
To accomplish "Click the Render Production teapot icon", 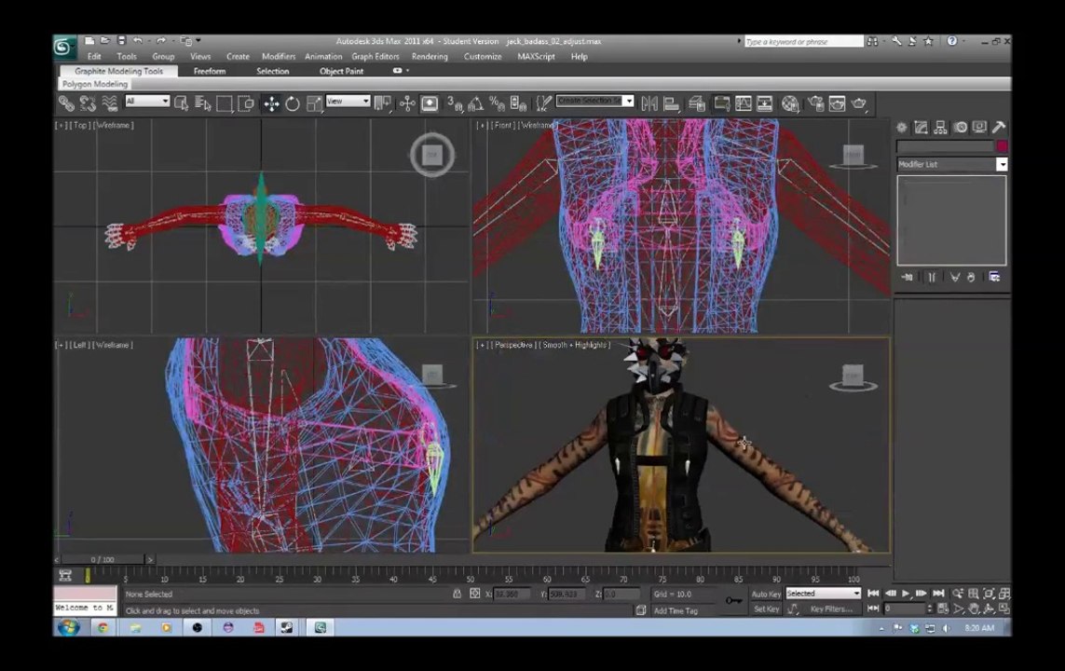I will coord(859,103).
